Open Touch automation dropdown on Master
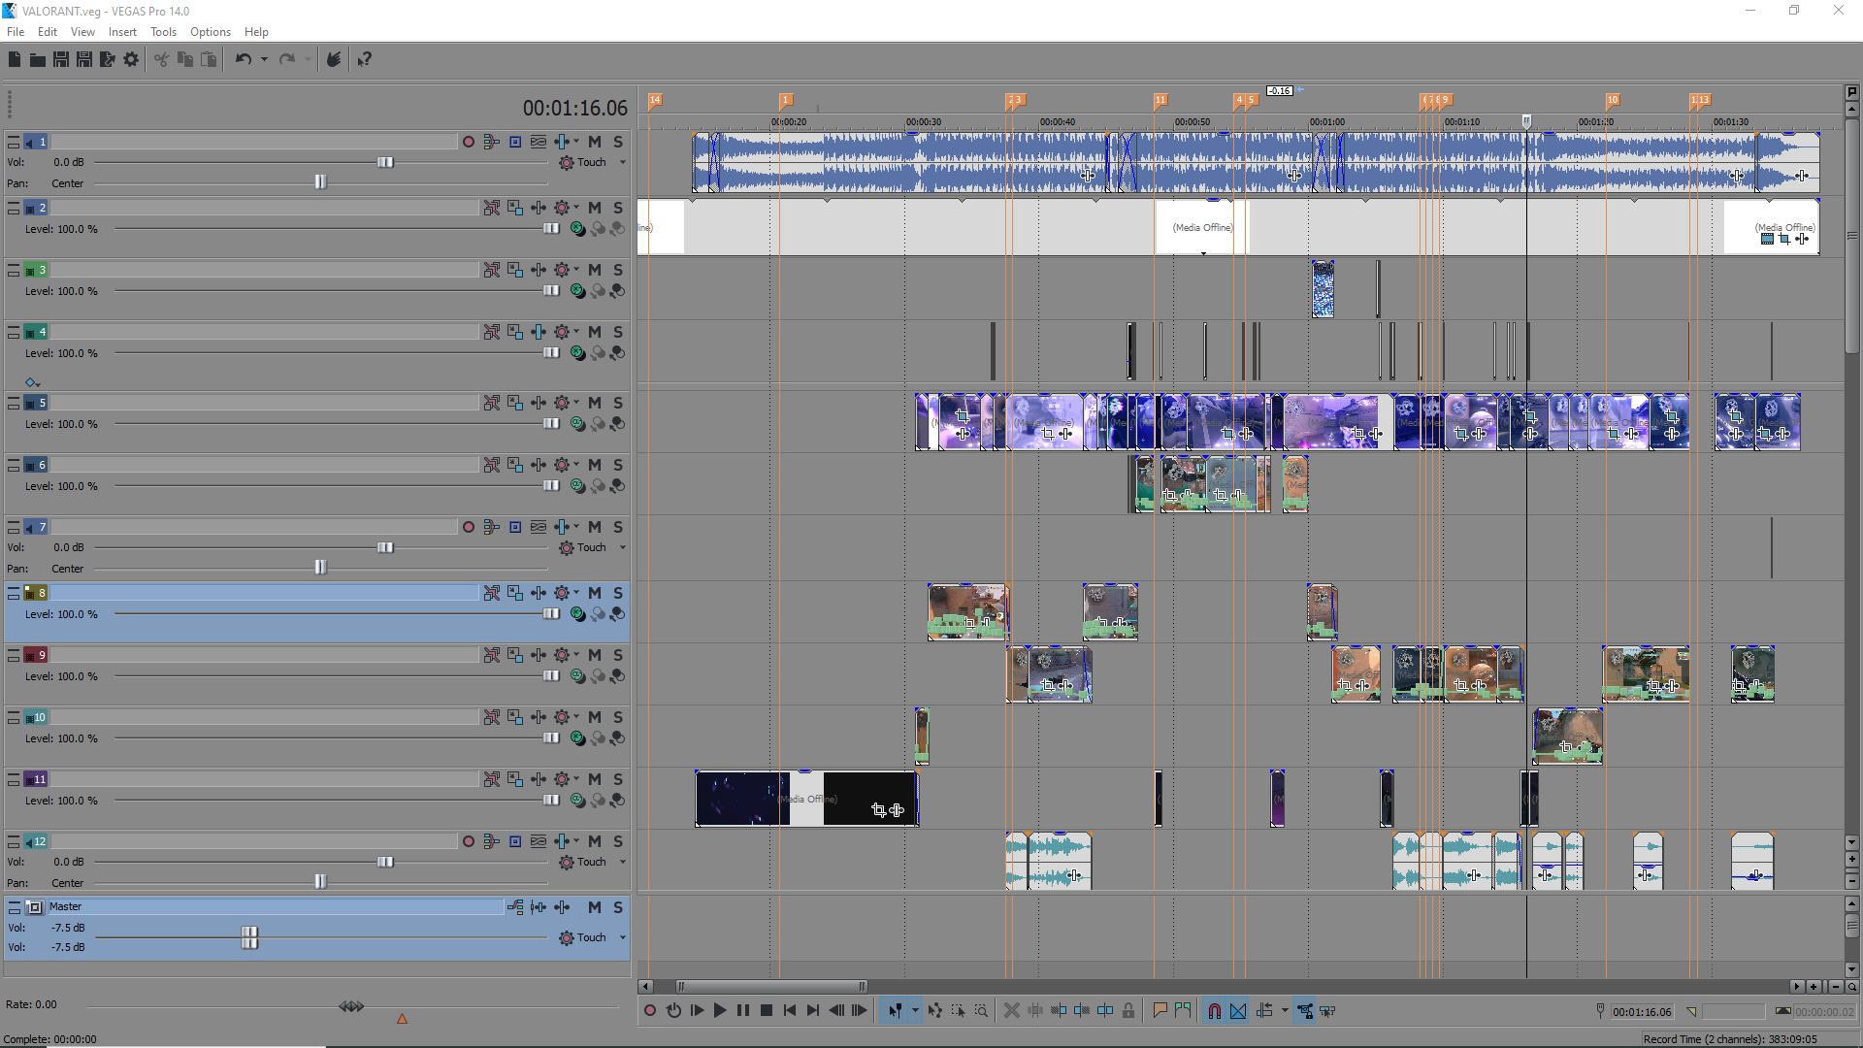1863x1048 pixels. point(622,938)
